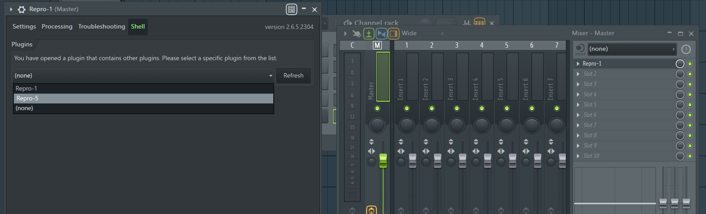This screenshot has width=706, height=214.
Task: Click the orange mixer toolbar panel icon
Action: 393,33
